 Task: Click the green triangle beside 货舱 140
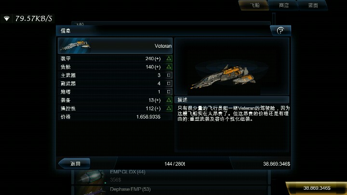[x=169, y=66]
